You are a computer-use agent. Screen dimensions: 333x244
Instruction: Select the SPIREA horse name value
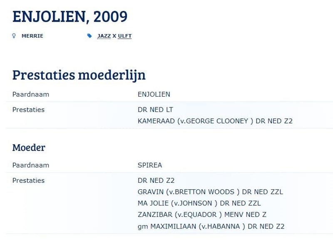pyautogui.click(x=150, y=165)
